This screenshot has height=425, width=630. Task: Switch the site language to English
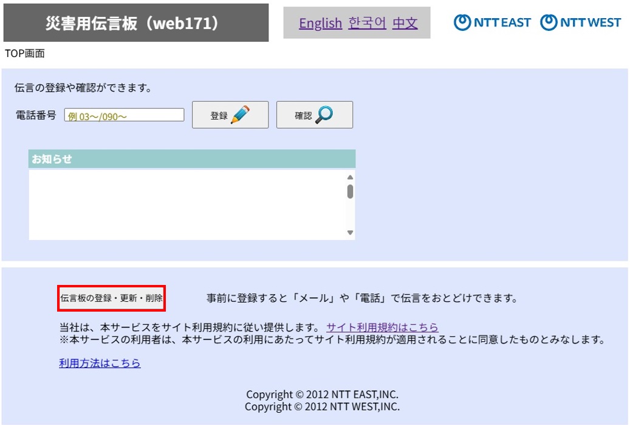coord(321,23)
